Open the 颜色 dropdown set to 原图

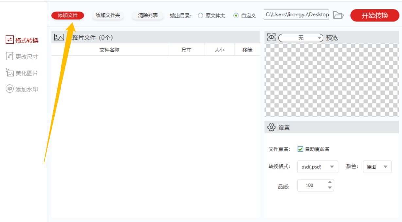(x=377, y=167)
